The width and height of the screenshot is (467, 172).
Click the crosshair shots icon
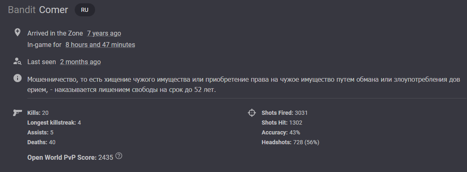(x=252, y=113)
